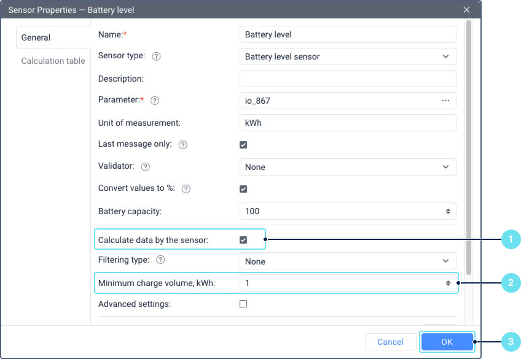
Task: Enable the Advanced settings checkbox
Action: point(243,304)
